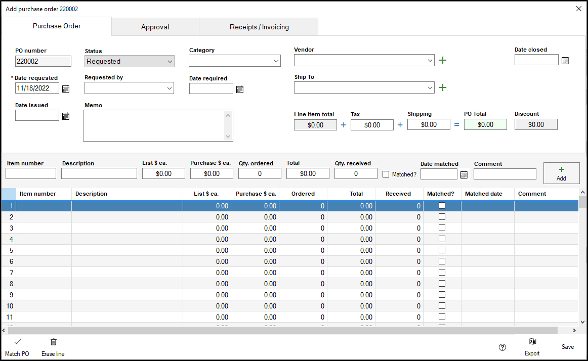Click the List $ ea. entry field
Screen dimensions: 588x361
tap(163, 173)
